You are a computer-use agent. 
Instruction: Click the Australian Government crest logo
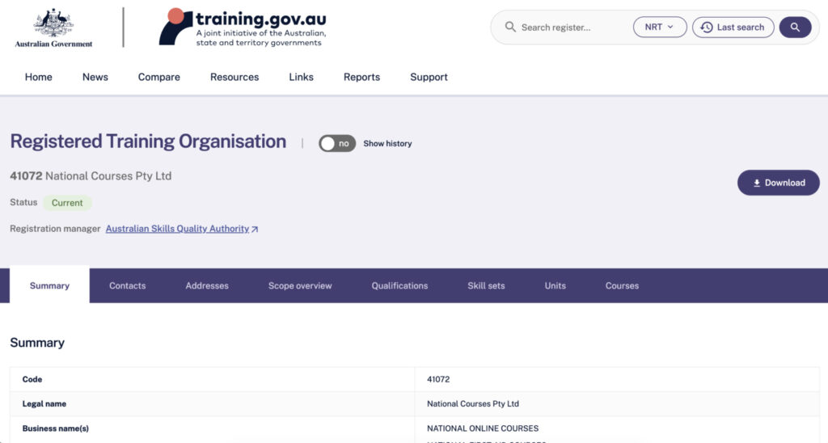point(53,27)
